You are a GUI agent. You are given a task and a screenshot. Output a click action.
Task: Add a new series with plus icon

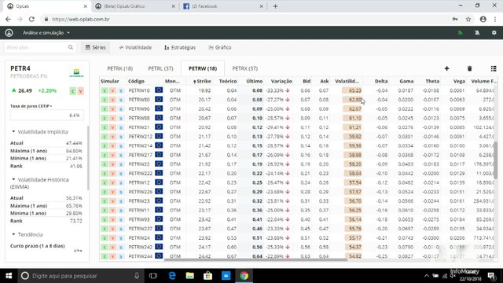tap(447, 68)
